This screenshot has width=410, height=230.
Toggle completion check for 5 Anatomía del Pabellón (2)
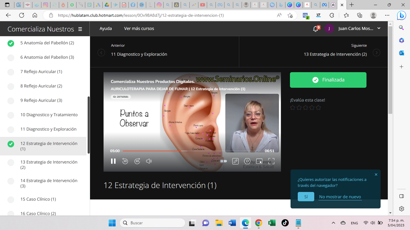tap(11, 43)
